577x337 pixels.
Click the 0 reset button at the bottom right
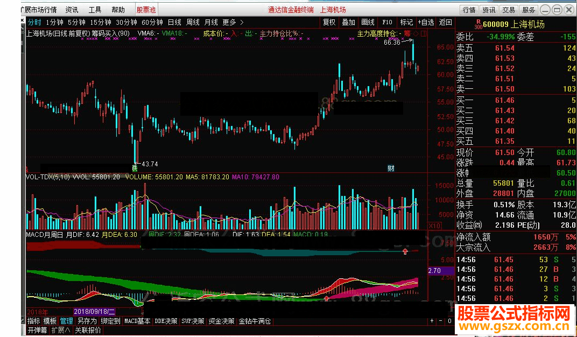coord(449,321)
